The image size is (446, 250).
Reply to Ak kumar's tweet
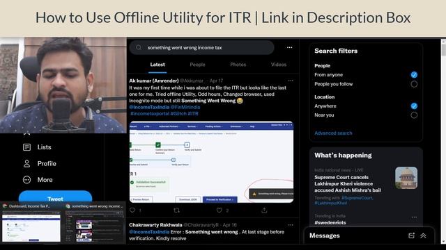point(132,210)
